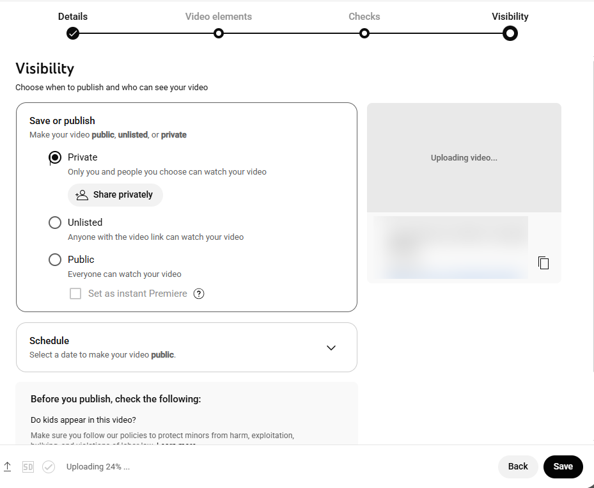Choose the Public radio button
The width and height of the screenshot is (594, 488).
click(x=55, y=260)
